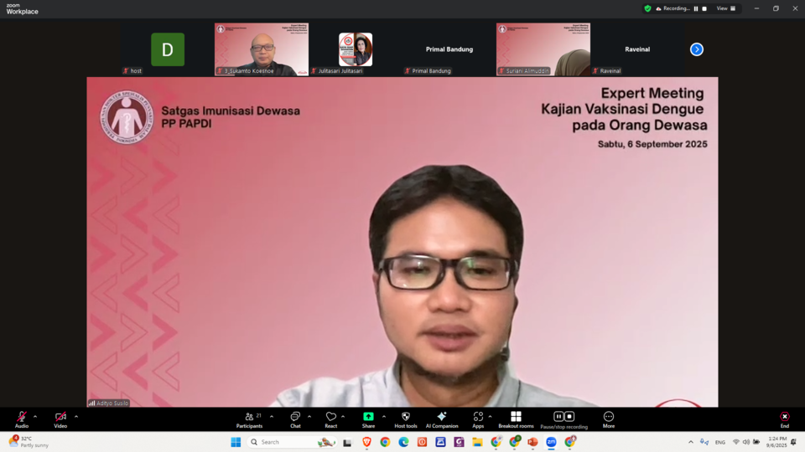Viewport: 805px width, 452px height.
Task: Open Breakout rooms
Action: coord(515,417)
